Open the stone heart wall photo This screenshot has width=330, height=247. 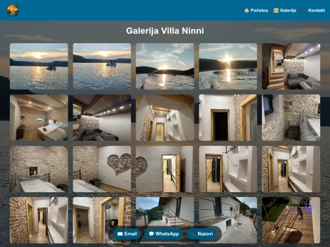(102, 169)
